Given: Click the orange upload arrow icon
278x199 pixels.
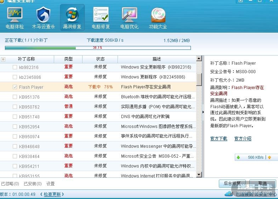Looking at the screenshot, I should (270, 157).
